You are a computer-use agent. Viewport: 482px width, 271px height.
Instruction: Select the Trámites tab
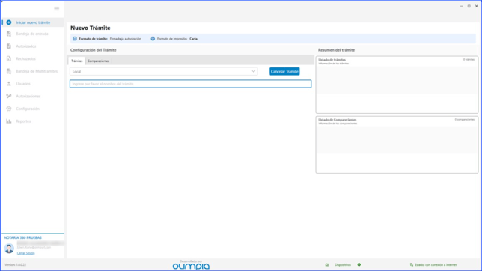coord(77,61)
